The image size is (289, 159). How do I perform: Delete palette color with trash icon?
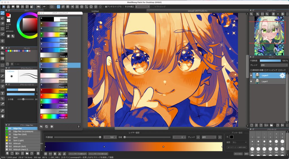(x=12, y=64)
